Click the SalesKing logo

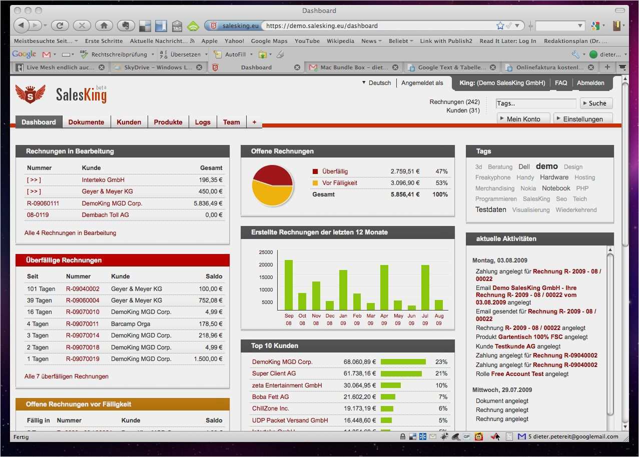coord(61,94)
